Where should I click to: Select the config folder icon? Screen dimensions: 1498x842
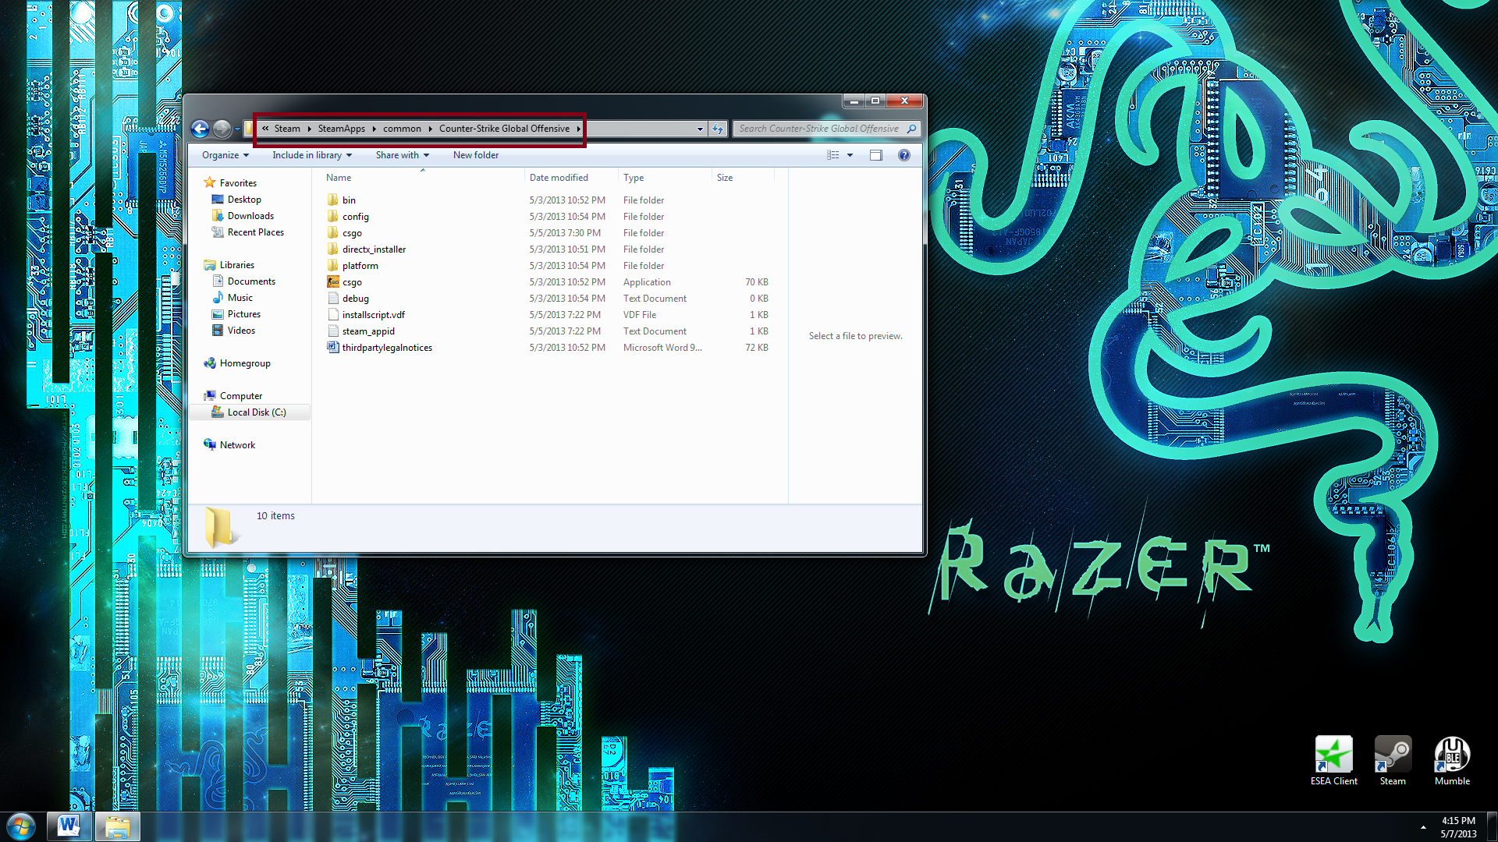(333, 217)
